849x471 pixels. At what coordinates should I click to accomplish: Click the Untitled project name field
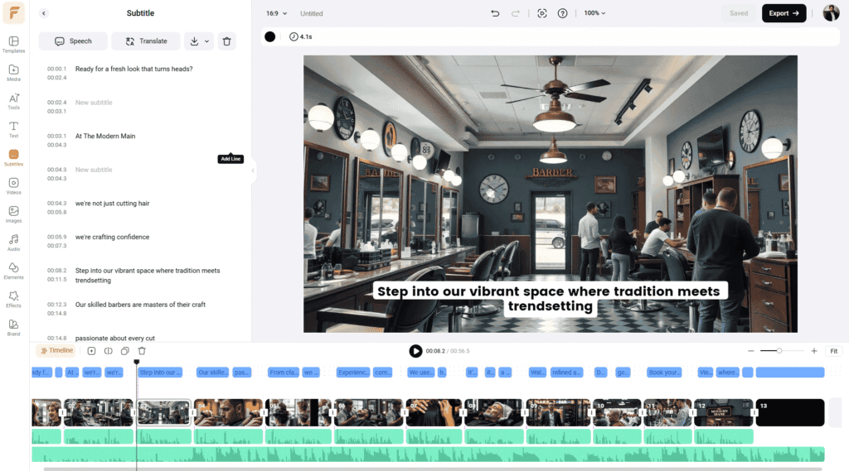coord(312,13)
